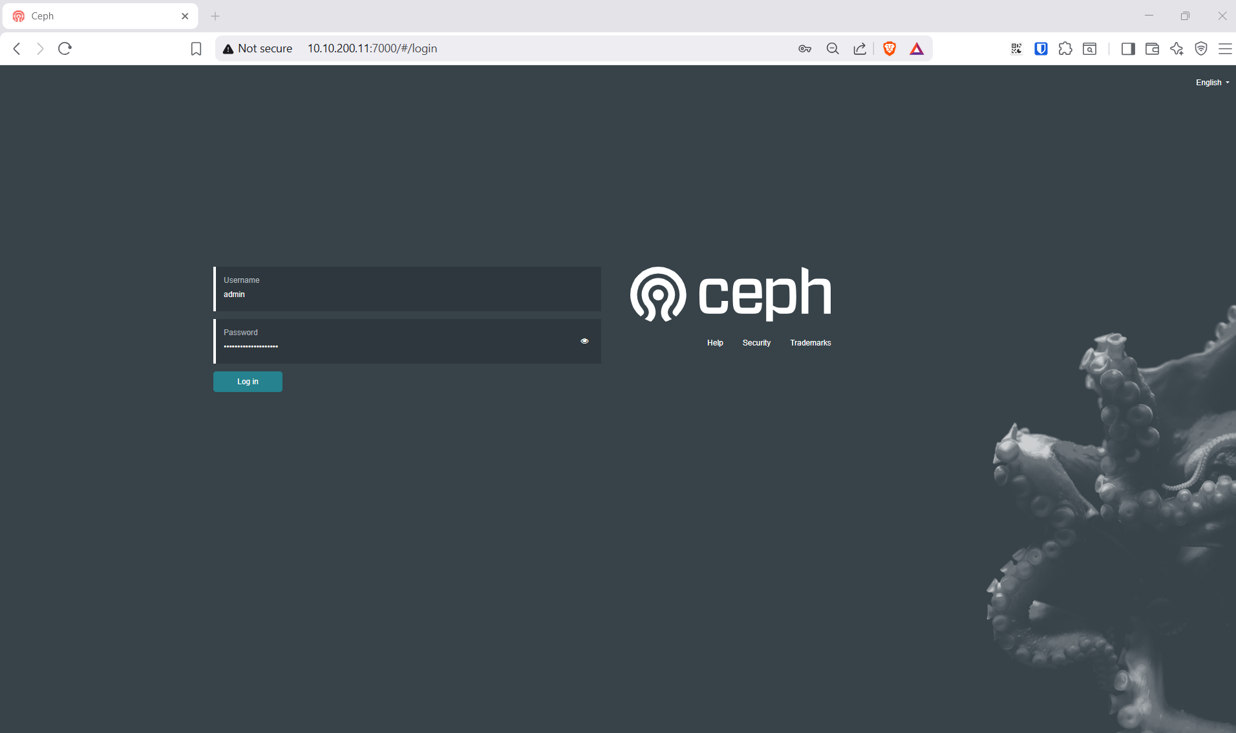Open the Trademarks link
Viewport: 1236px width, 733px height.
(x=811, y=343)
